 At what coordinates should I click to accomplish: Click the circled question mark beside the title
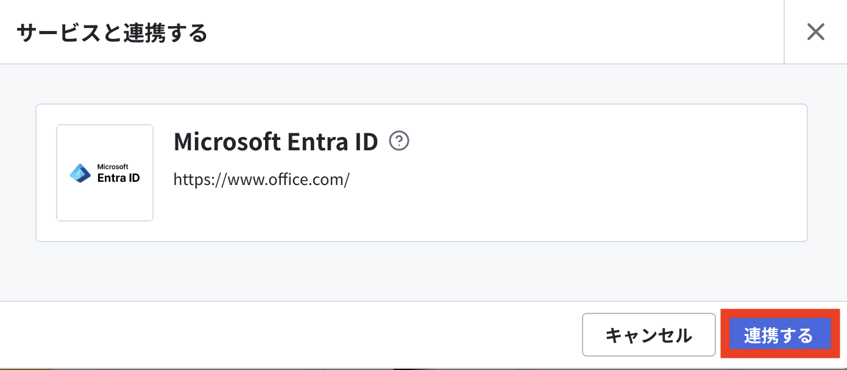point(399,141)
